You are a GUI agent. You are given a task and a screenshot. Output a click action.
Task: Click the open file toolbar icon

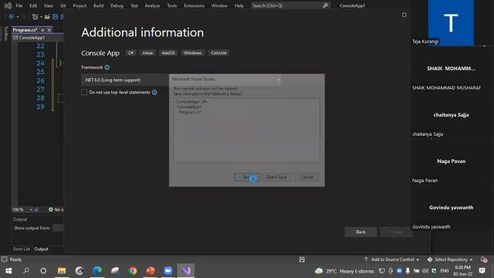pyautogui.click(x=47, y=17)
